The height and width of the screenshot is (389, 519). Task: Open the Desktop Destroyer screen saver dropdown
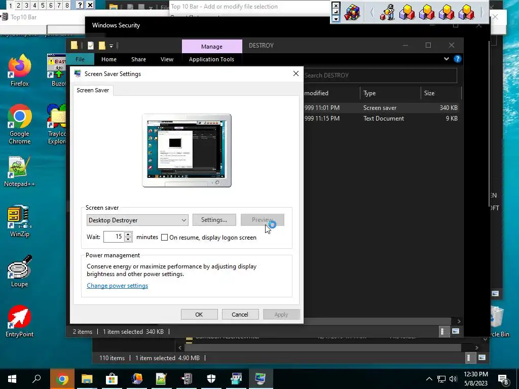coord(137,220)
